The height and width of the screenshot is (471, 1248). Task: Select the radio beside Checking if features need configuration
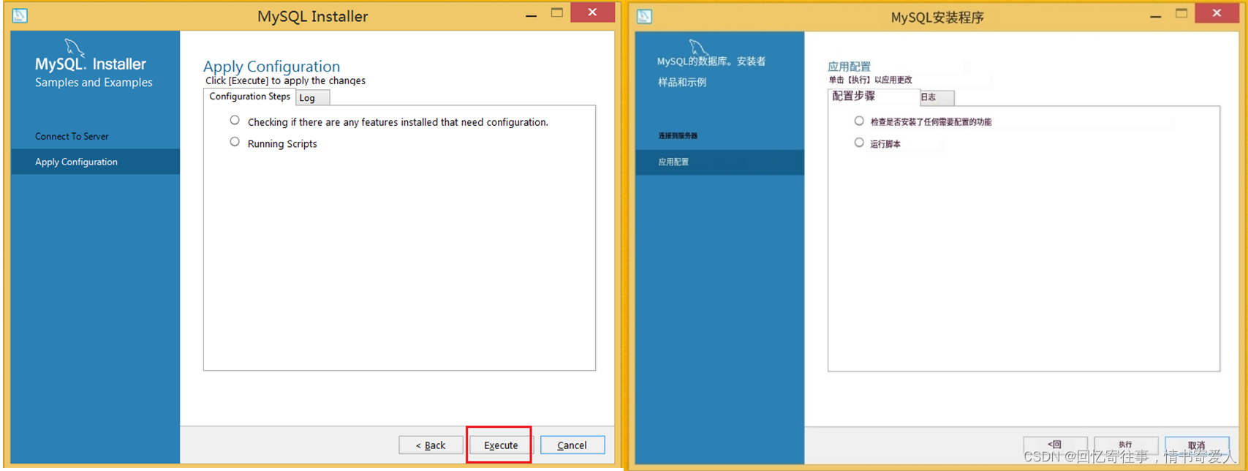click(x=235, y=120)
